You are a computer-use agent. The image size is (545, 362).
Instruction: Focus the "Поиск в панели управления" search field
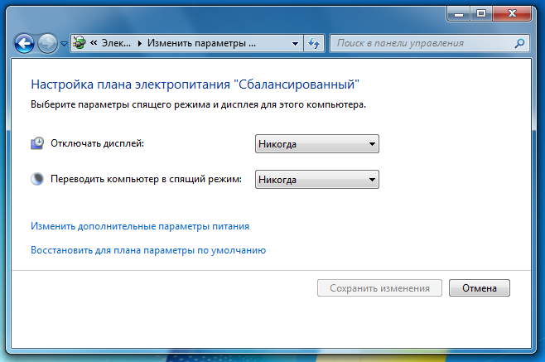(430, 43)
